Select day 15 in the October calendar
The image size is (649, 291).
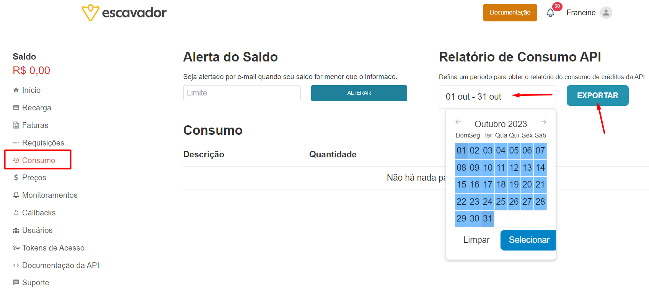461,184
